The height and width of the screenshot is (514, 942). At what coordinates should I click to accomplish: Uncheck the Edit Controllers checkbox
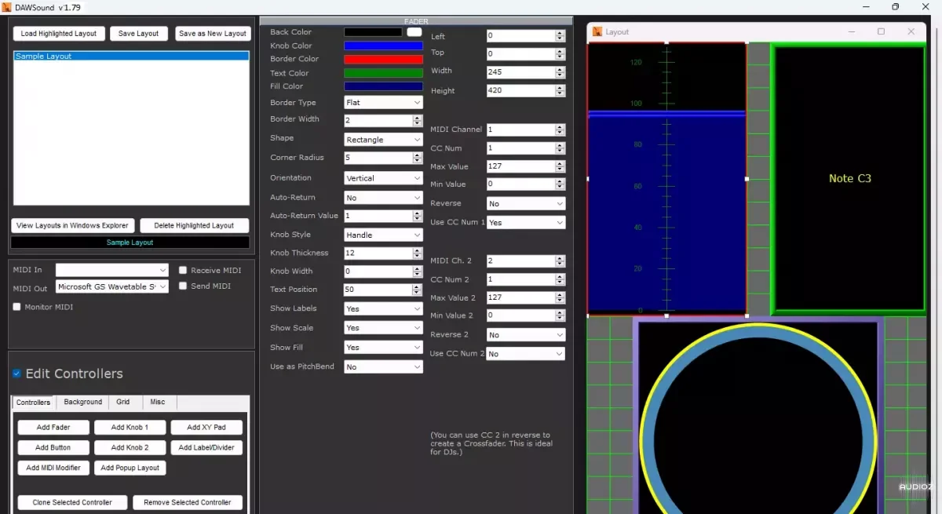tap(16, 374)
